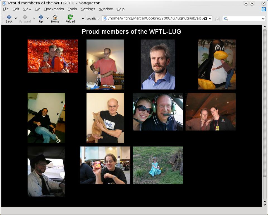Open the location URL history dropdown
This screenshot has width=268, height=215.
[210, 19]
